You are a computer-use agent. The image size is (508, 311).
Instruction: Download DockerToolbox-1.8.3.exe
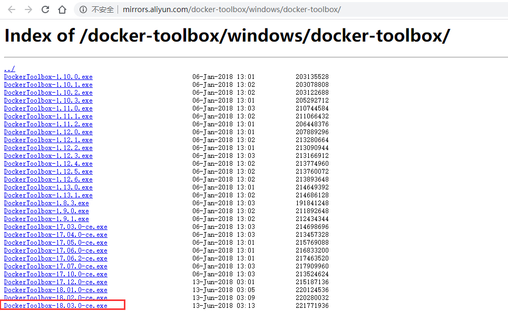(46, 203)
